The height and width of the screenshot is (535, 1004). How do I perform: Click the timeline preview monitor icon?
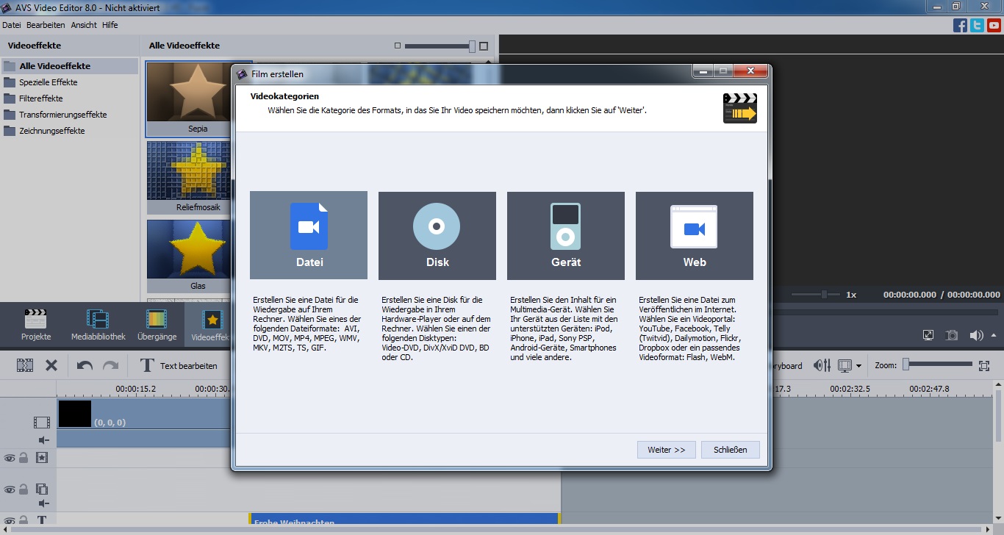click(845, 365)
